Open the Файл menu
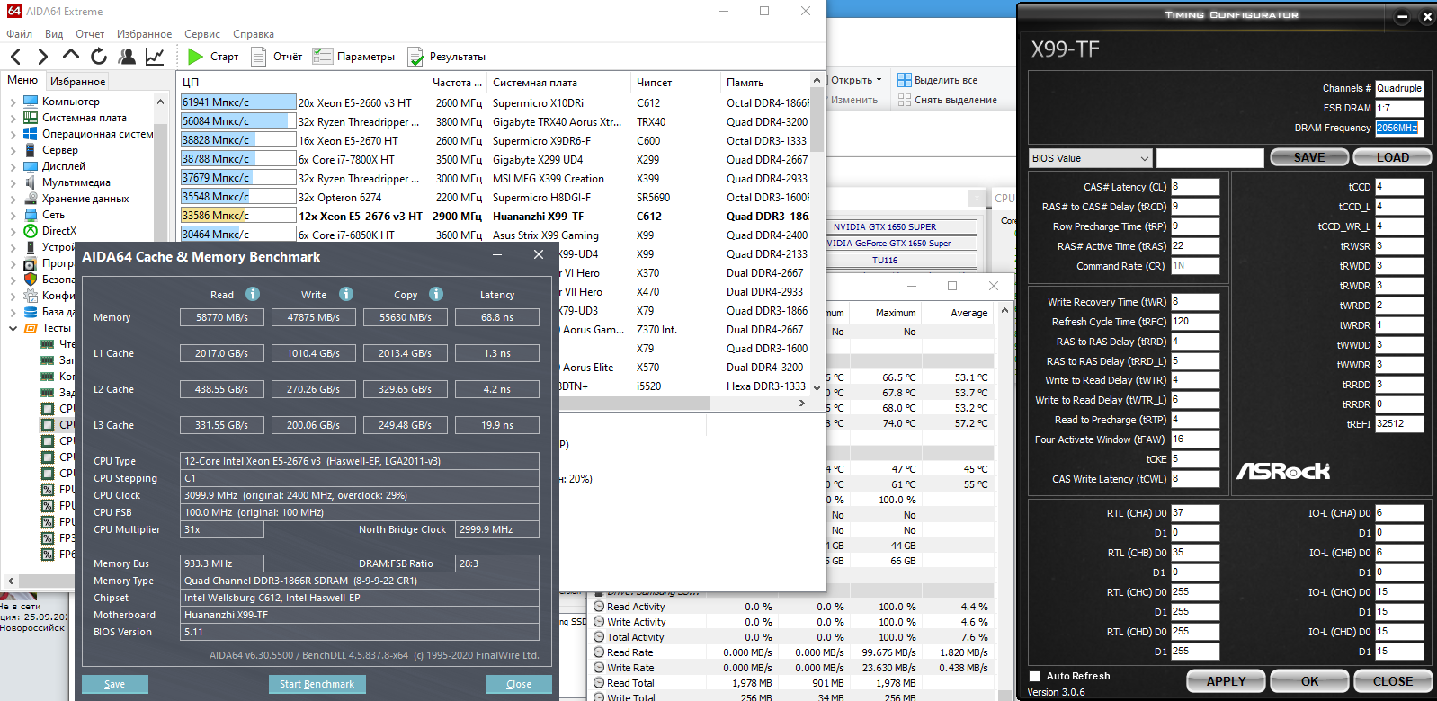 click(x=19, y=34)
